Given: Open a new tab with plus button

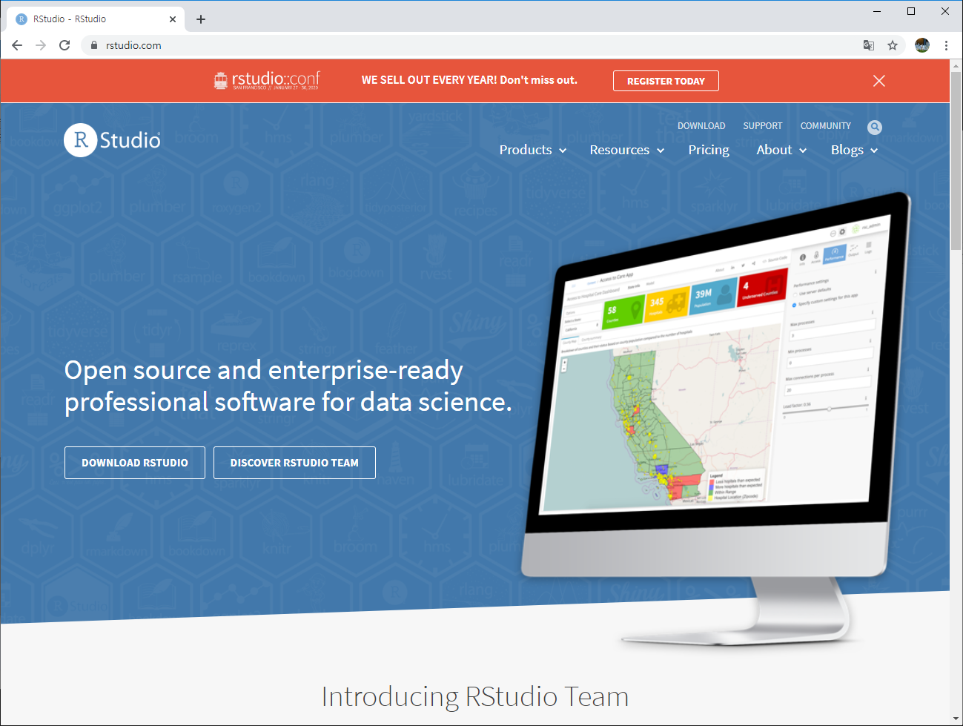Looking at the screenshot, I should (x=201, y=19).
